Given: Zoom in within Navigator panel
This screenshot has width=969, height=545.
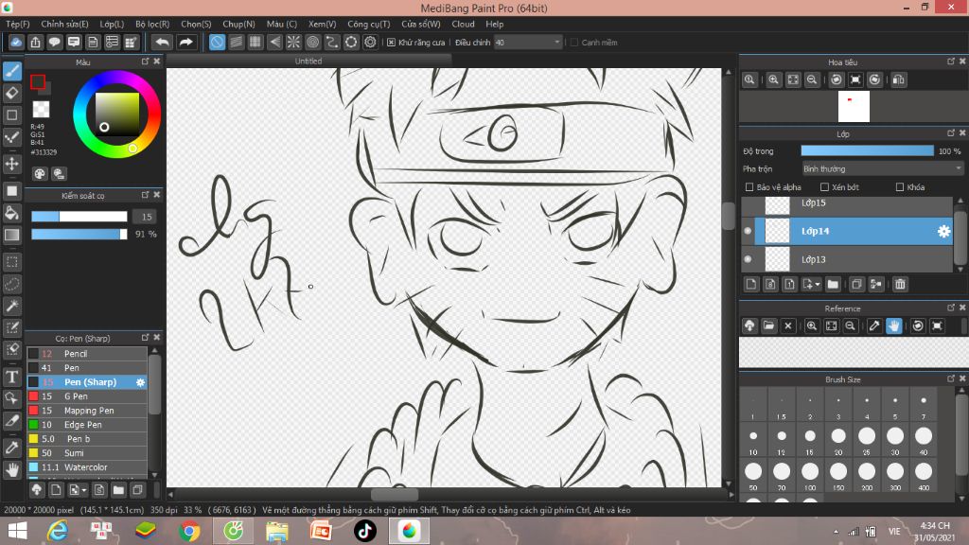Looking at the screenshot, I should pos(773,79).
